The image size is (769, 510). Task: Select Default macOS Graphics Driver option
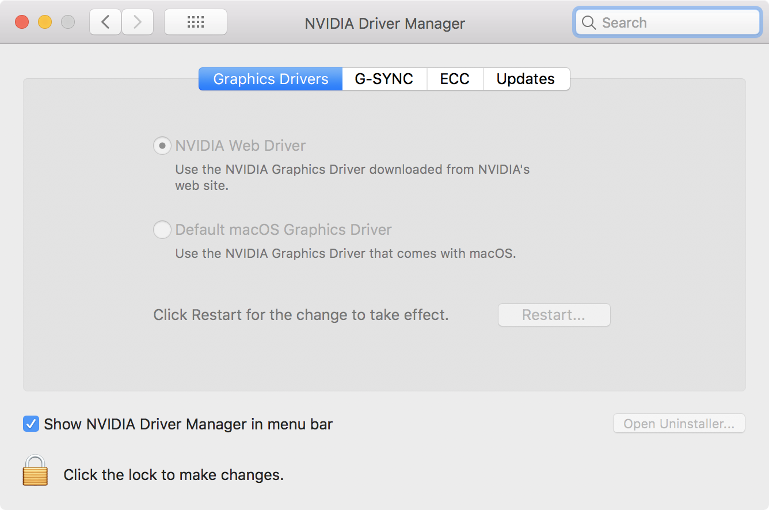[x=162, y=230]
